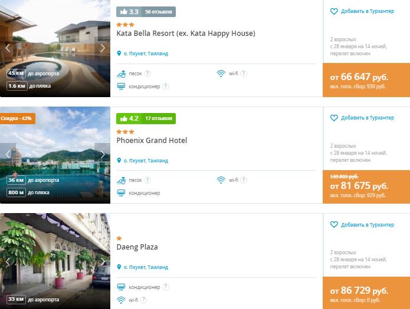410x309 pixels.
Task: Save Daeng Plaza with heart icon
Action: coord(334,225)
